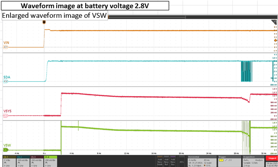The image size is (278, 167).
Task: Open the Ch 3 channel badge
Action: 37,161
